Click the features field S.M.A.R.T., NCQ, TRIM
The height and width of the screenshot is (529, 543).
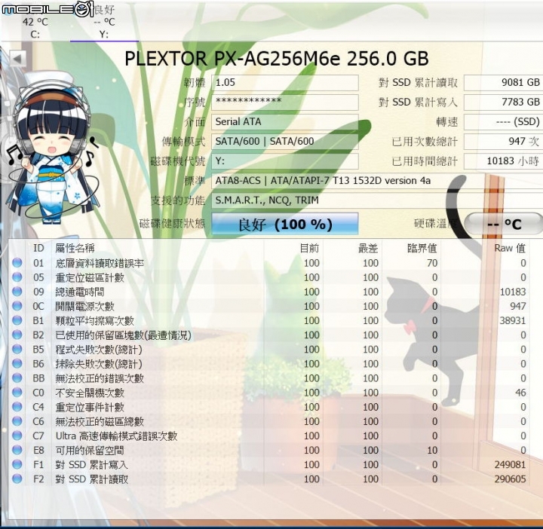click(x=377, y=200)
